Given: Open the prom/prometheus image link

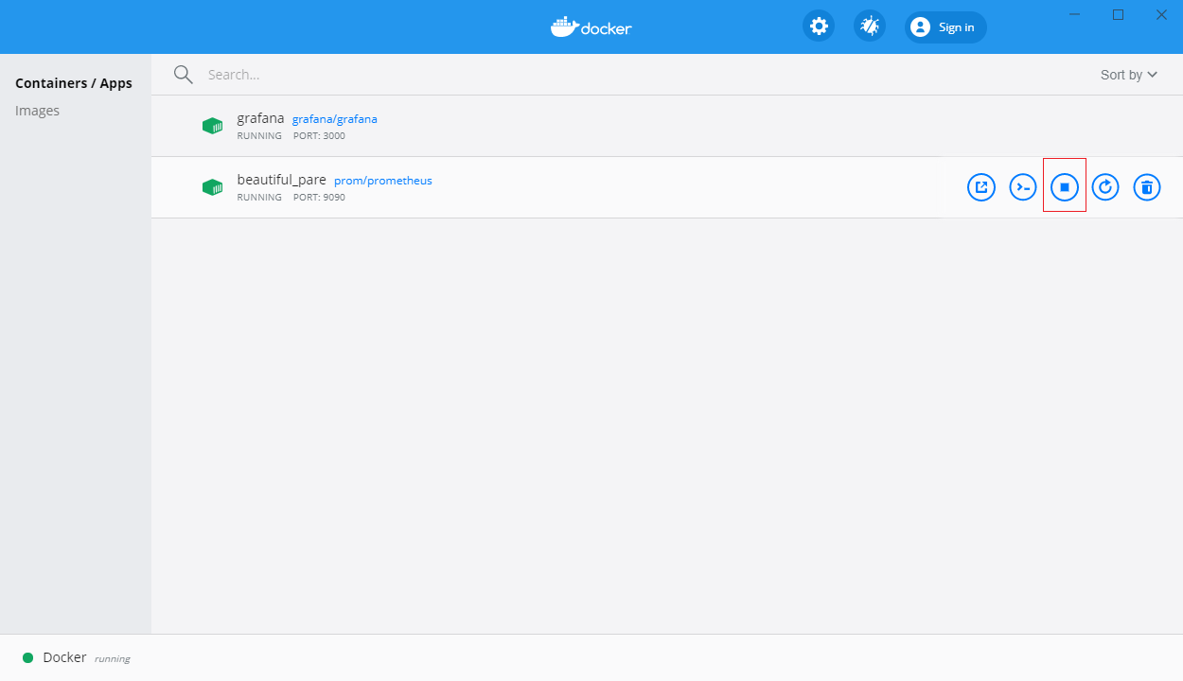Looking at the screenshot, I should coord(383,181).
